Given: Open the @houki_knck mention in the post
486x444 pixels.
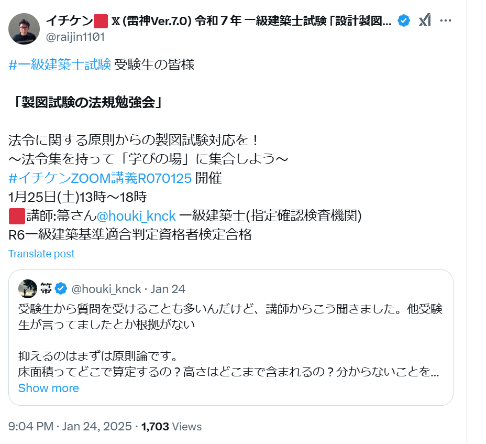Looking at the screenshot, I should (x=136, y=216).
